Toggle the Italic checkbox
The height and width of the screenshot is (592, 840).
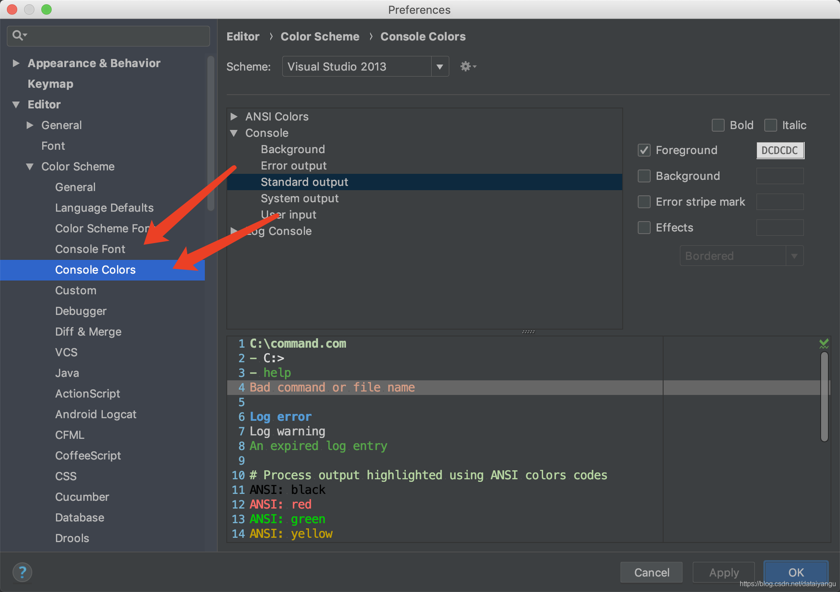tap(770, 125)
